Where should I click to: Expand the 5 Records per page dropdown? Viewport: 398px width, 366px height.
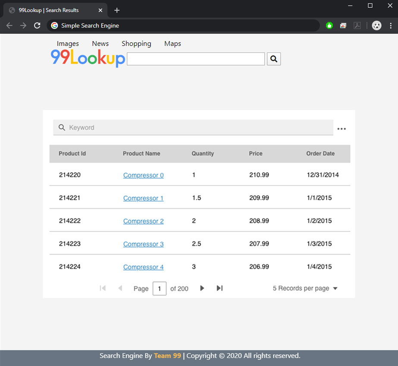[x=305, y=288]
